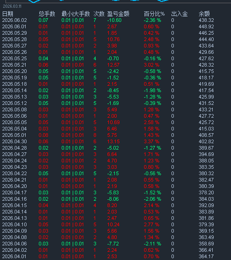Viewport: 231px width, 260px height.
Task: Select the 2026.03.11 date label
Action: [12, 6]
